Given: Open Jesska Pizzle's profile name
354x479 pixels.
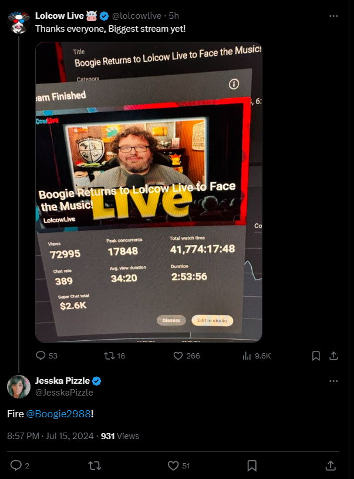Looking at the screenshot, I should coord(63,381).
